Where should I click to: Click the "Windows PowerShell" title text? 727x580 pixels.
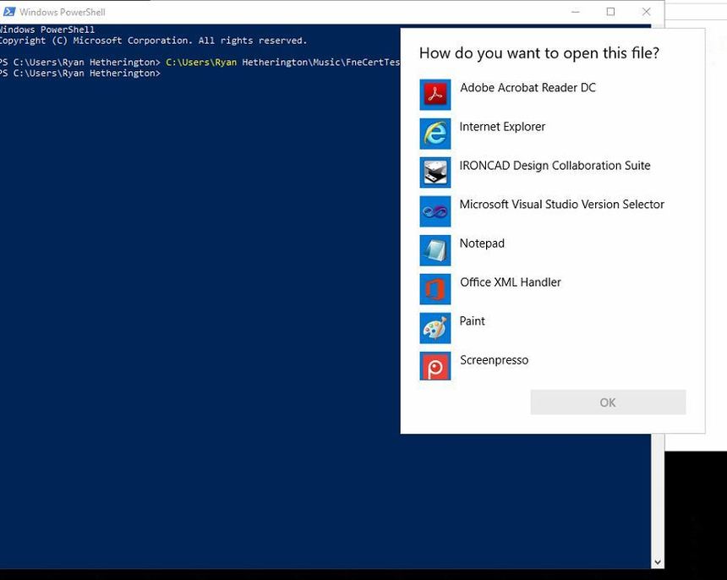click(x=62, y=12)
